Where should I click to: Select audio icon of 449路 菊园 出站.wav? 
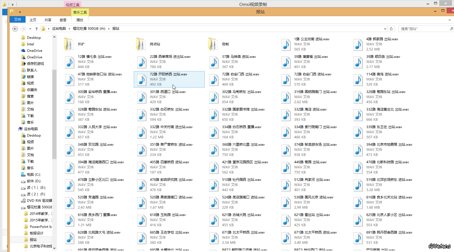tap(286, 167)
